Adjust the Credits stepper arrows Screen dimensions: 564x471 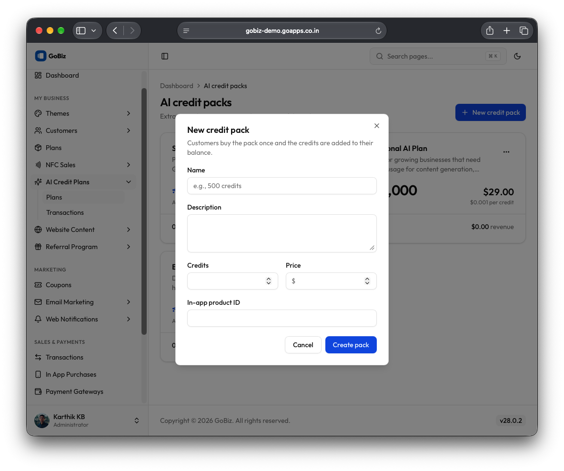pyautogui.click(x=268, y=281)
